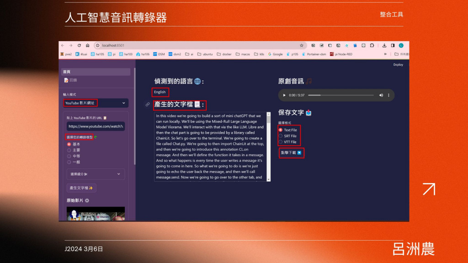Click the browser forward arrow

point(71,45)
